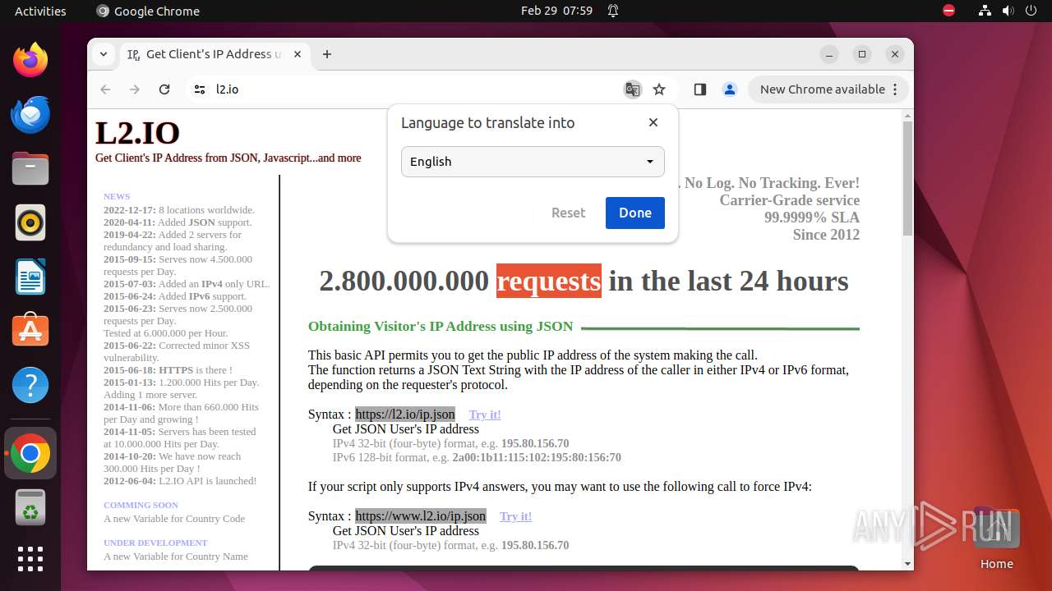The height and width of the screenshot is (591, 1052).
Task: Open the Files manager in the dock
Action: 30,168
